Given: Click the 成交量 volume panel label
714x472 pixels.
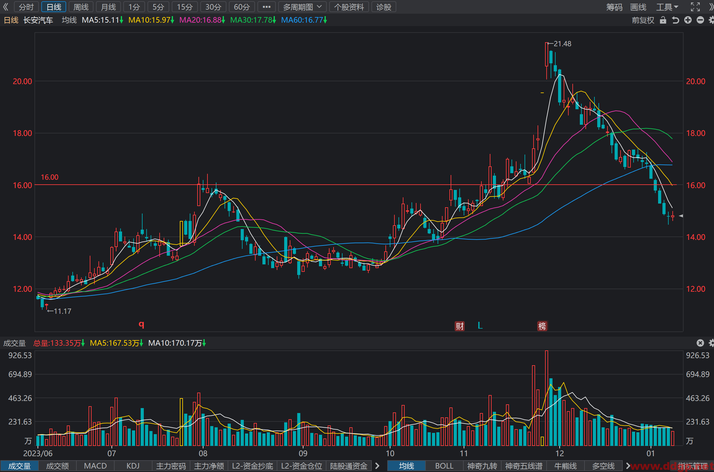Looking at the screenshot, I should click(x=14, y=343).
